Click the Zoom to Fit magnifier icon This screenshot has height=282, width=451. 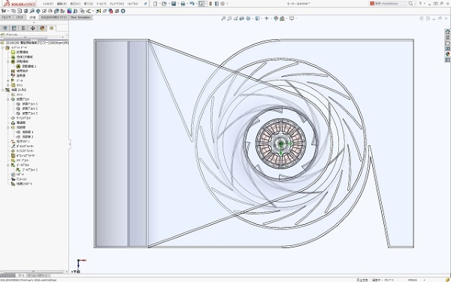click(223, 18)
